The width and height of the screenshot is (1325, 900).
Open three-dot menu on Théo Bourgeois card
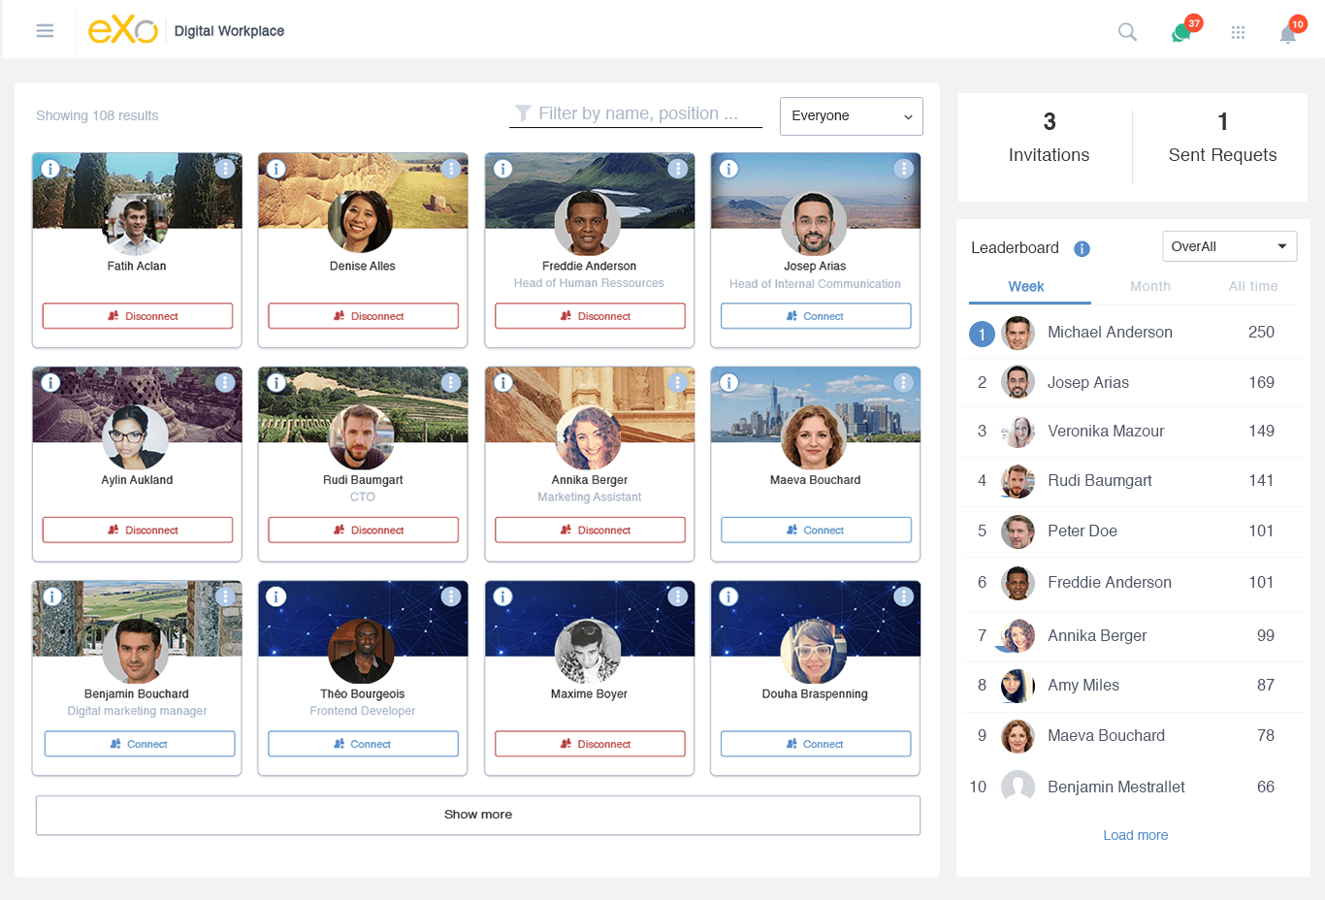pyautogui.click(x=451, y=596)
